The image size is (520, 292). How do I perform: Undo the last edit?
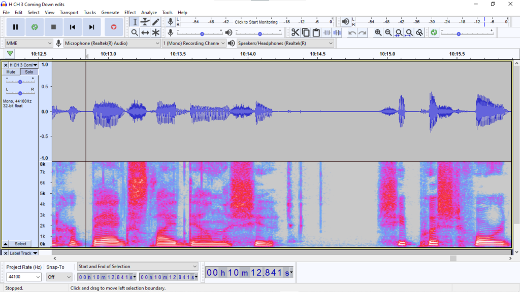(352, 32)
